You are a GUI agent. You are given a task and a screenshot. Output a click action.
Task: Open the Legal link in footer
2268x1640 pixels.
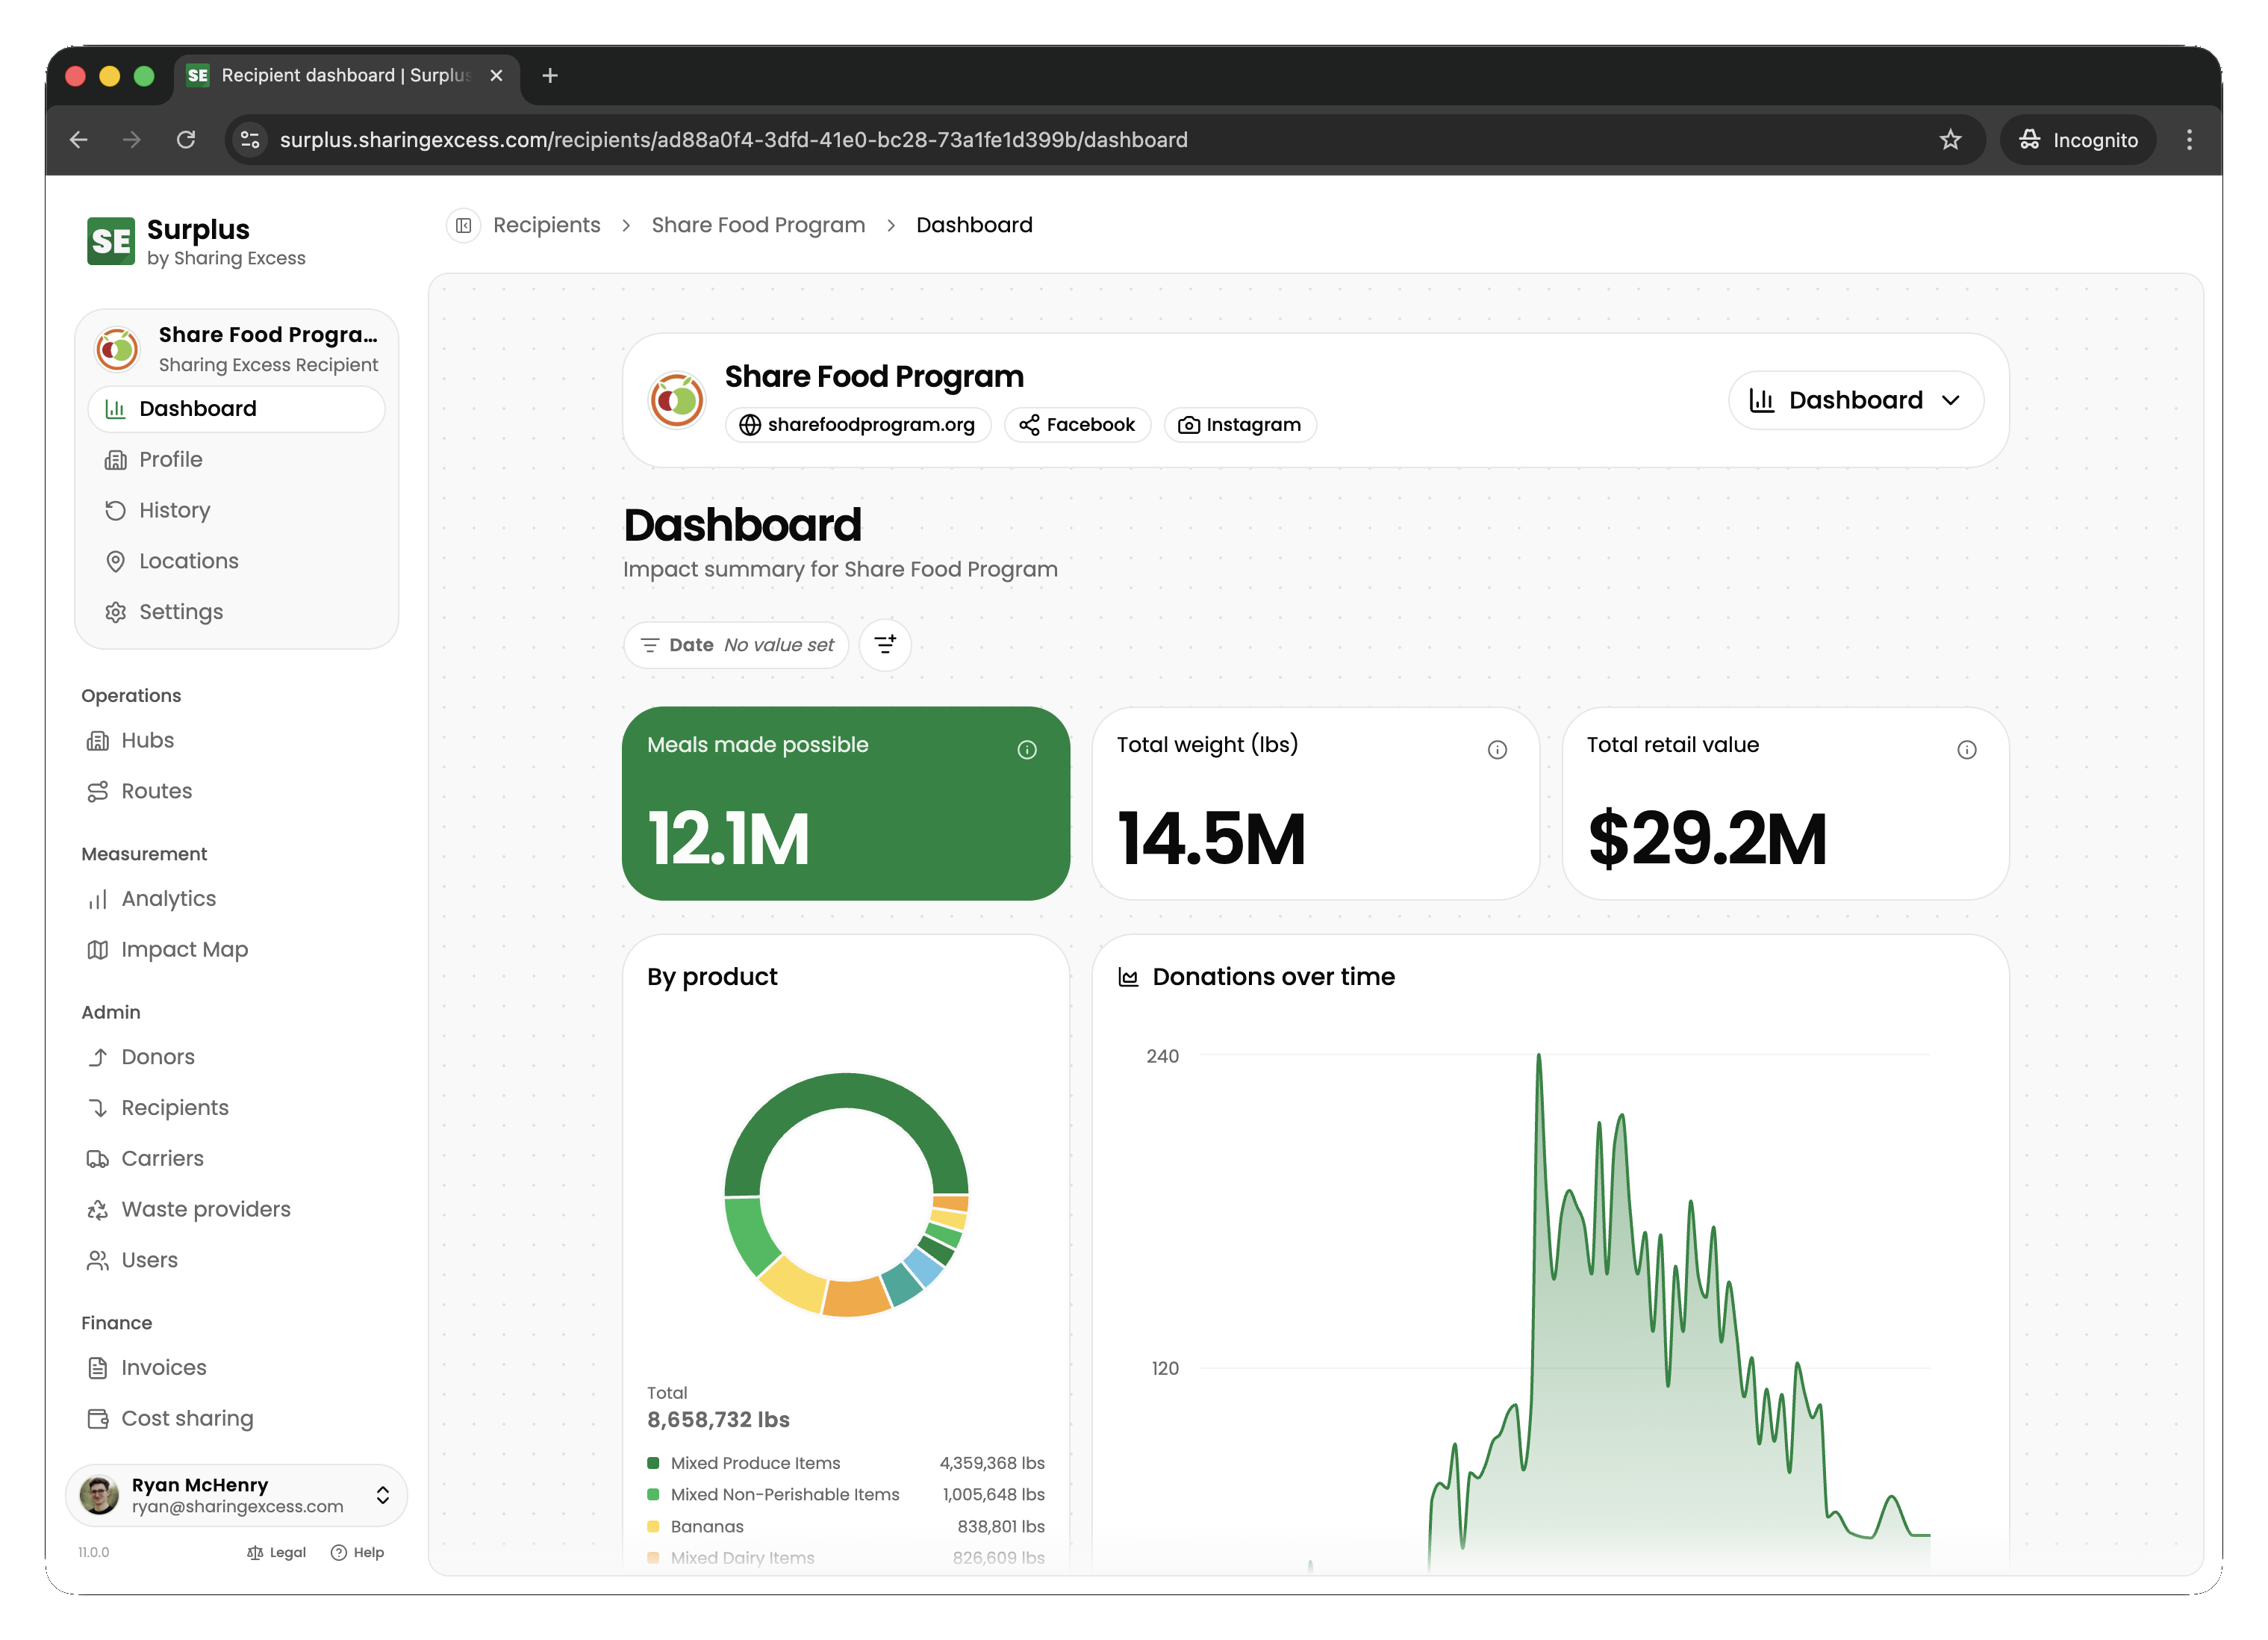coord(276,1553)
